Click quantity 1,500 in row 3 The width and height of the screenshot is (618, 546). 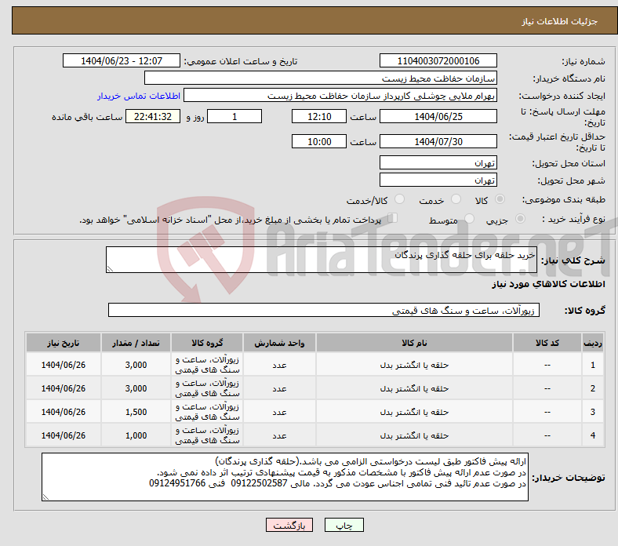point(136,412)
